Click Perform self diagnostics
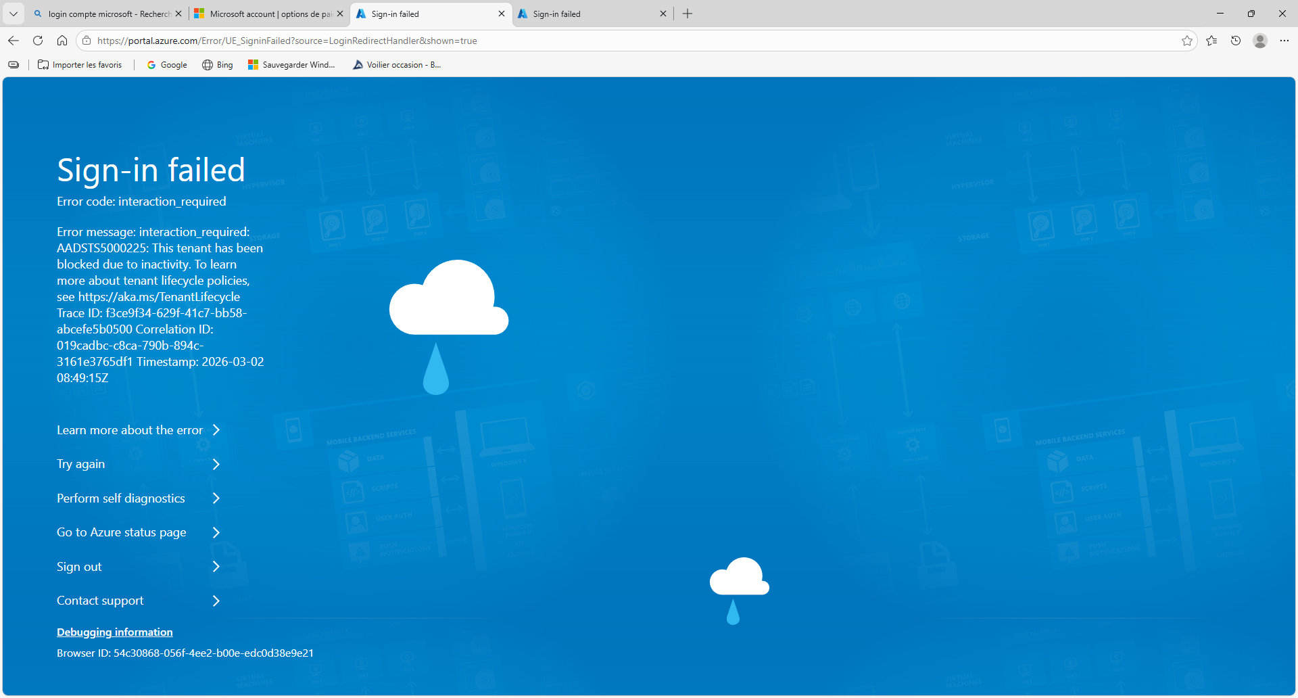This screenshot has height=698, width=1298. click(121, 498)
